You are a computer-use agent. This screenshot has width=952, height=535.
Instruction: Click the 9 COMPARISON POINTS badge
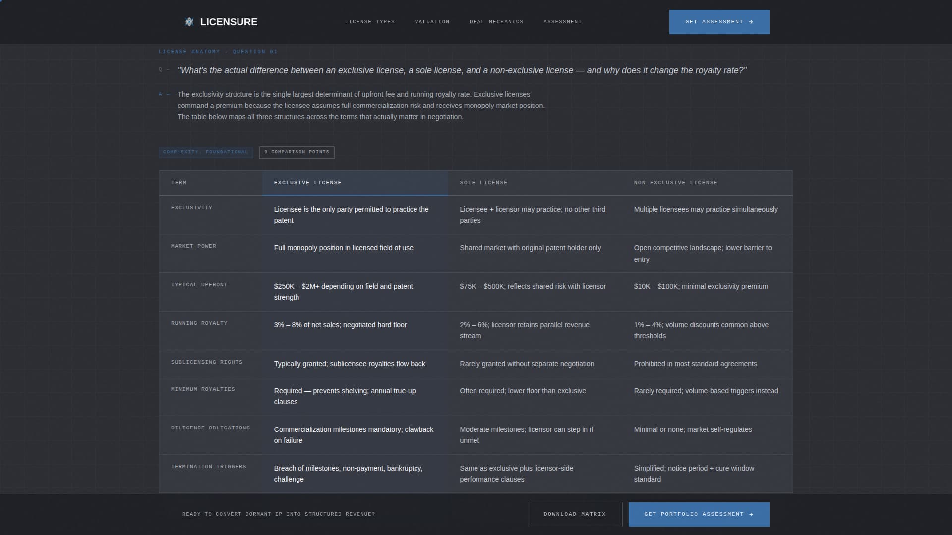click(x=296, y=152)
